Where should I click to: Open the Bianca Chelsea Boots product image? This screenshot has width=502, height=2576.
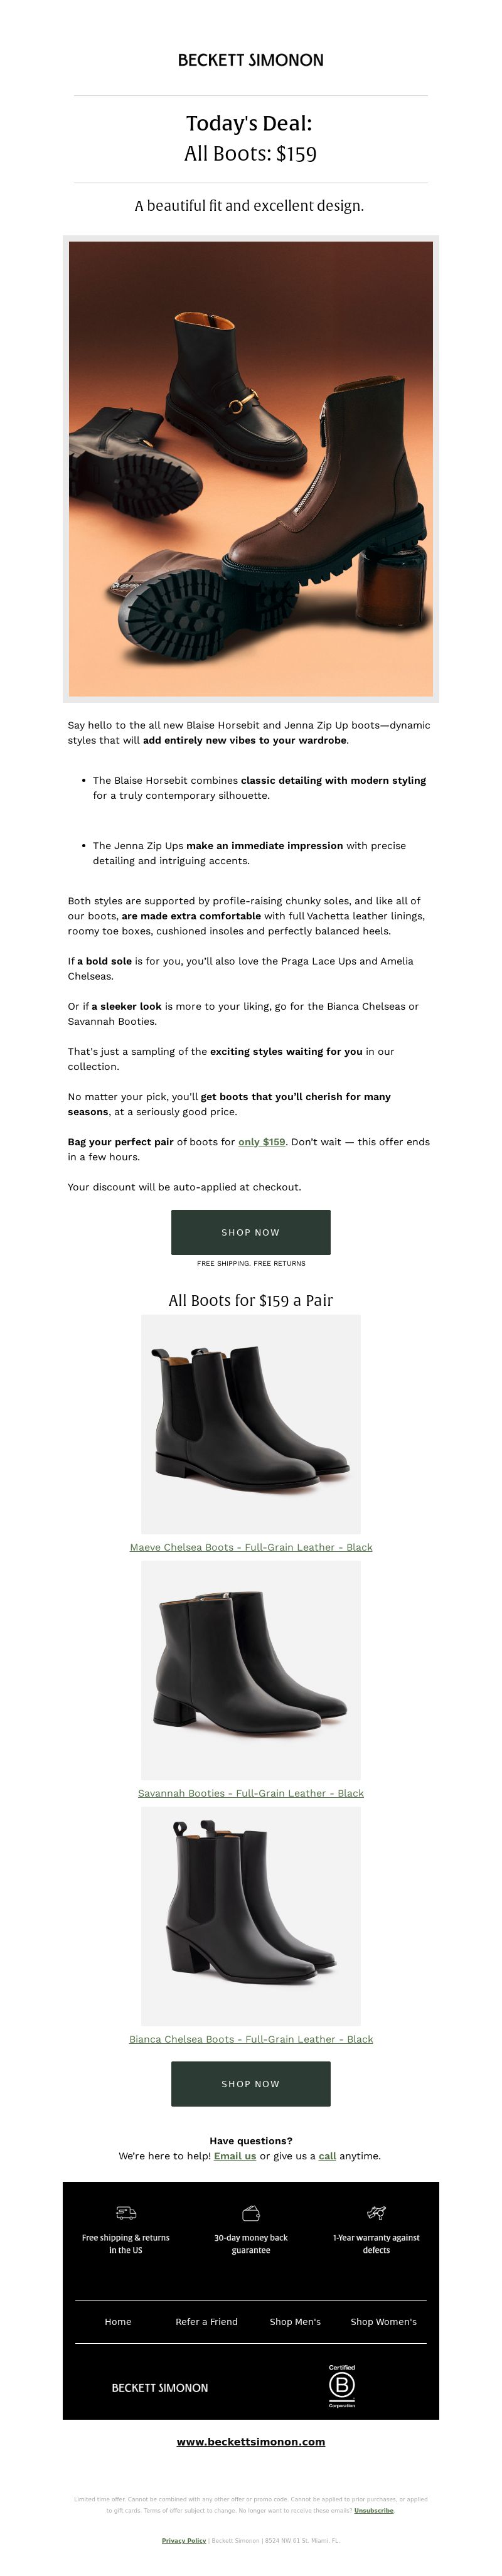click(251, 1916)
